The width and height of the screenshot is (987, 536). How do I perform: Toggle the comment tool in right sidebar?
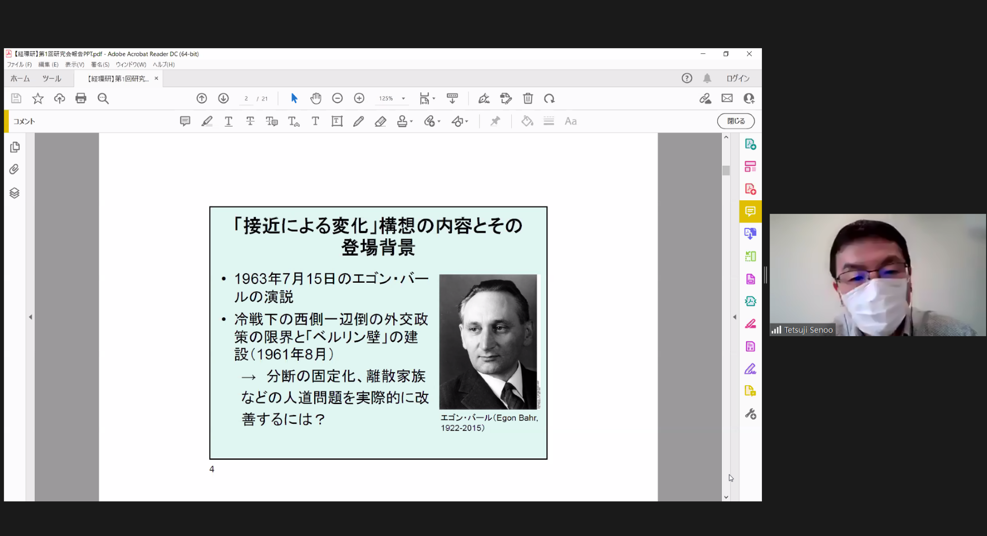pyautogui.click(x=750, y=211)
